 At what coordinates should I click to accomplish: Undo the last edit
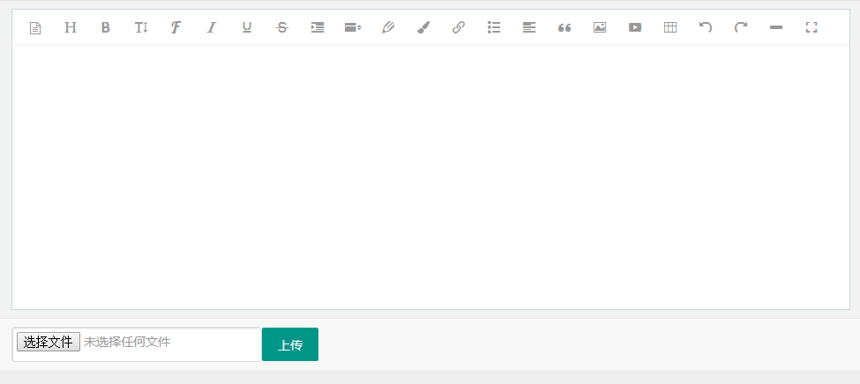[x=706, y=27]
